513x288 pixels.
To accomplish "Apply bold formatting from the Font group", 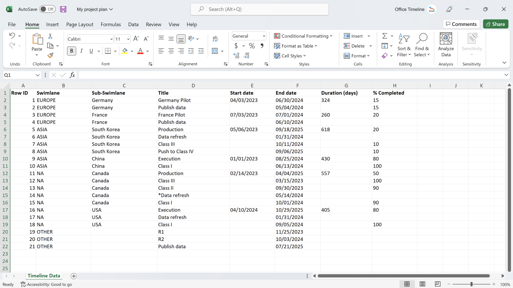I will (71, 51).
